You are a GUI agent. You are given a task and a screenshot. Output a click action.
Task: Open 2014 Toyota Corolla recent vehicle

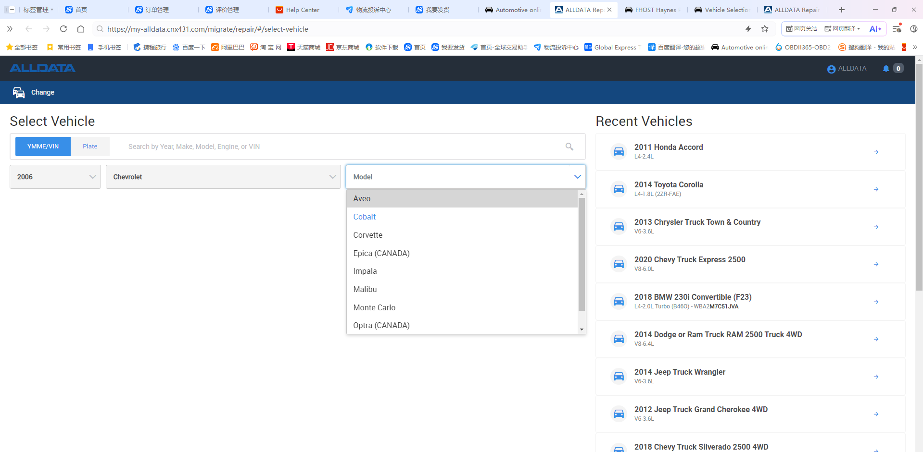(750, 189)
